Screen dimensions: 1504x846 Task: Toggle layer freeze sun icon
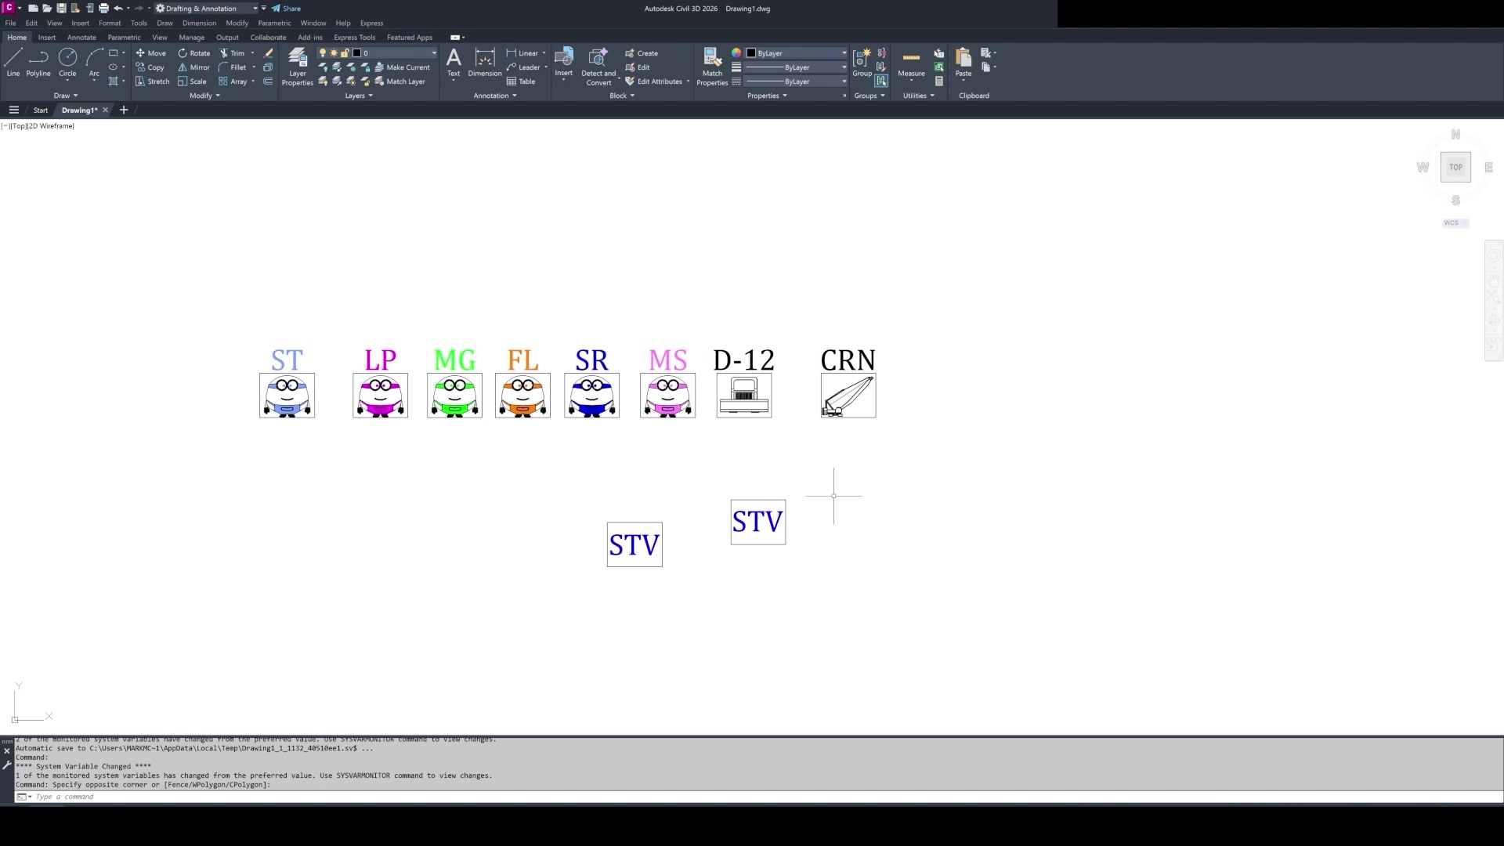334,53
